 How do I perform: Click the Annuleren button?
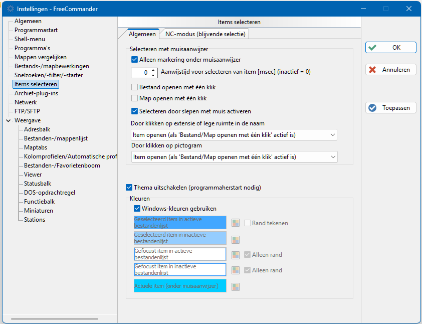391,70
